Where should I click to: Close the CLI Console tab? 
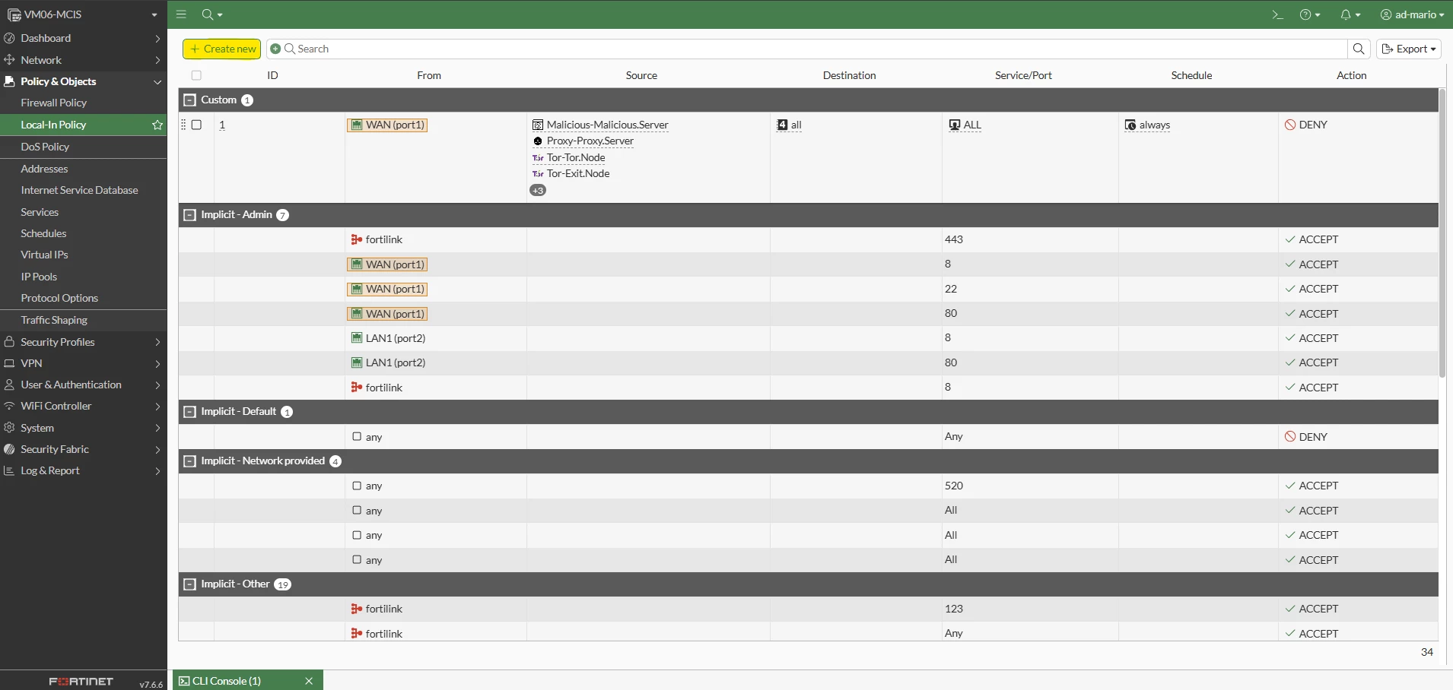[309, 681]
